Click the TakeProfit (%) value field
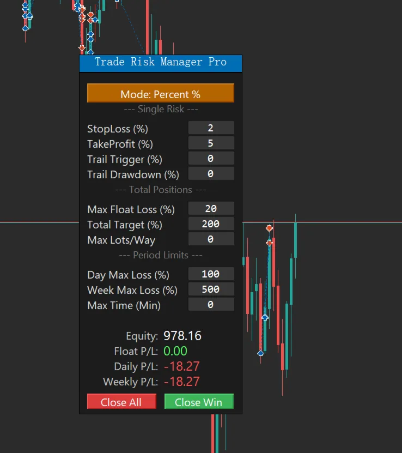Image resolution: width=402 pixels, height=453 pixels. click(211, 143)
